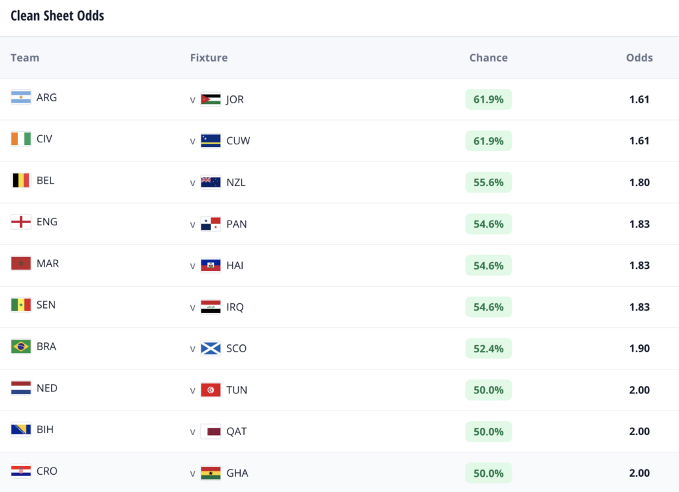Select the Curaçao flag next to CUW

210,141
